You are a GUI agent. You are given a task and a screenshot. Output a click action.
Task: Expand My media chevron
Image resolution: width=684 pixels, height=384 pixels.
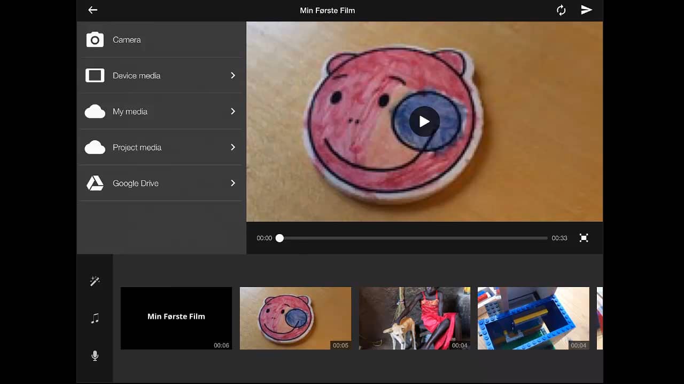[x=233, y=111]
